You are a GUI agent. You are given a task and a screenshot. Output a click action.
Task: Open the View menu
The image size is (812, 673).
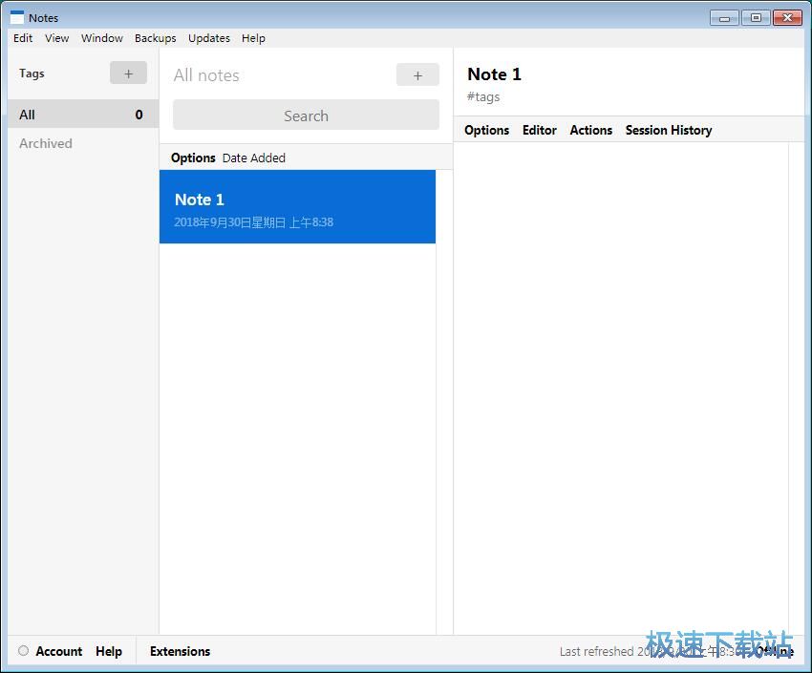[x=57, y=38]
